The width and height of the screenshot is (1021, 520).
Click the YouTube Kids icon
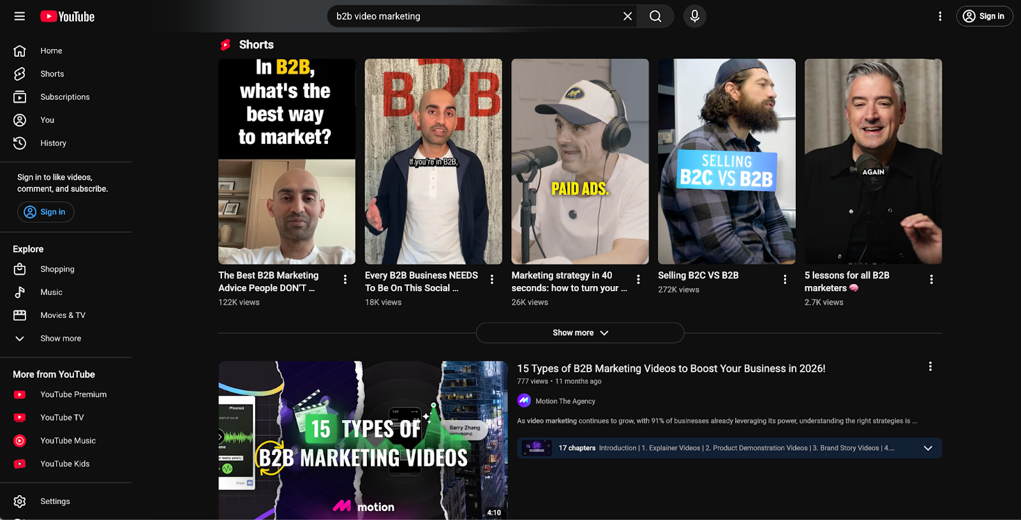[20, 464]
